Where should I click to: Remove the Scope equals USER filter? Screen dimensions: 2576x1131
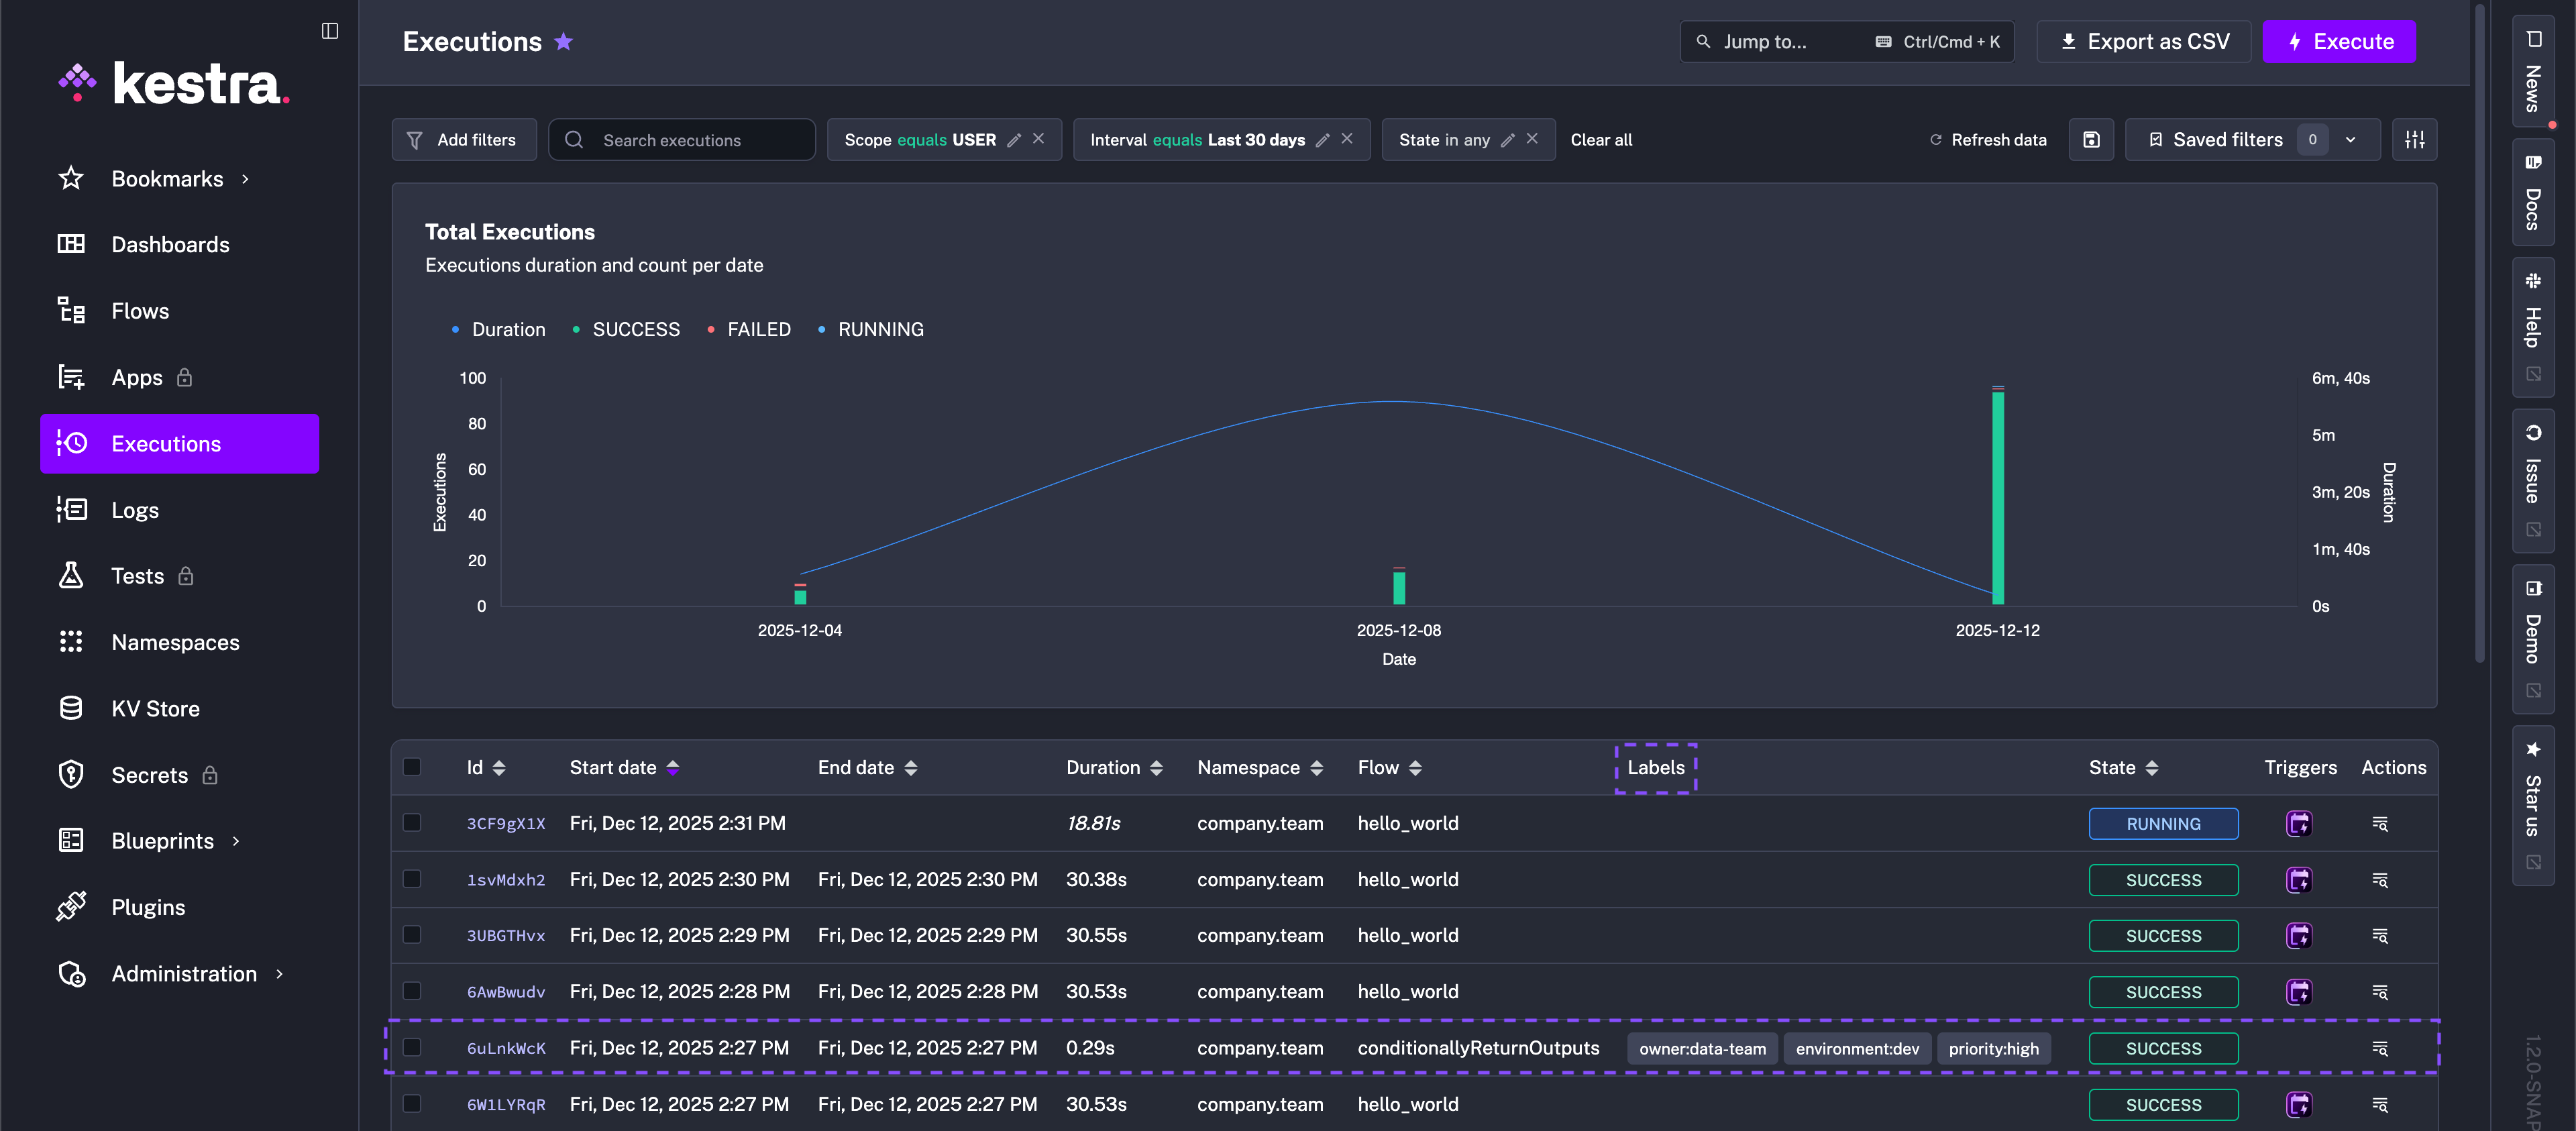[x=1039, y=139]
